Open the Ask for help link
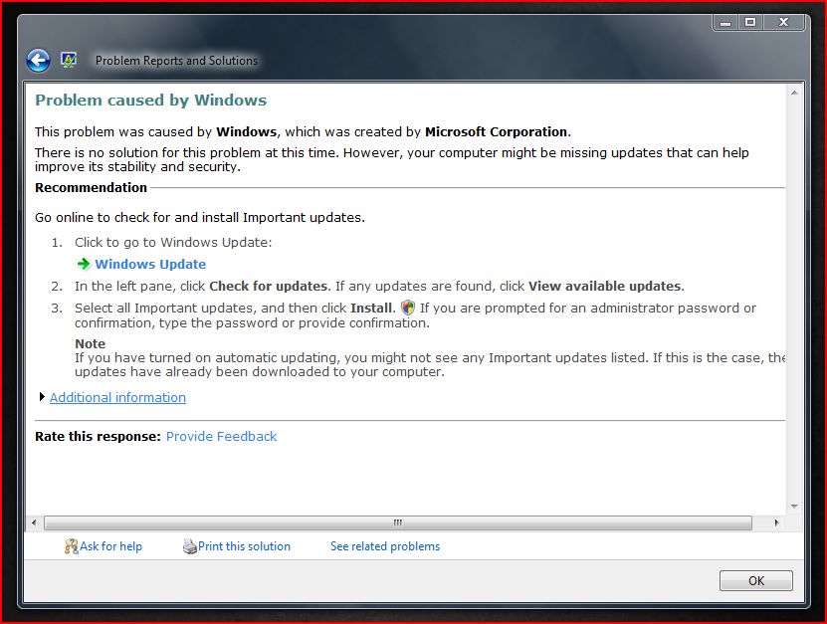 (110, 546)
